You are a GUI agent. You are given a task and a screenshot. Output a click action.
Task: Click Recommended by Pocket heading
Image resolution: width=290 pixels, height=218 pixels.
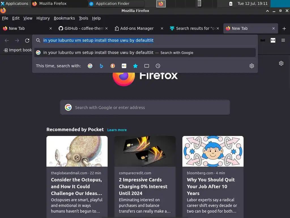(75, 129)
